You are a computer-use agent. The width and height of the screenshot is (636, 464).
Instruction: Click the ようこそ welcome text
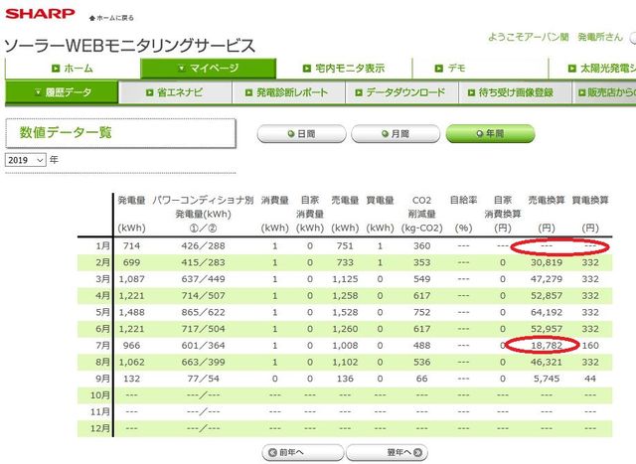click(556, 38)
